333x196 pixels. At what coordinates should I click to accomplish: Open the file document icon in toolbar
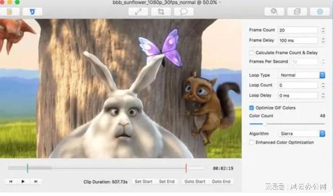10,12
